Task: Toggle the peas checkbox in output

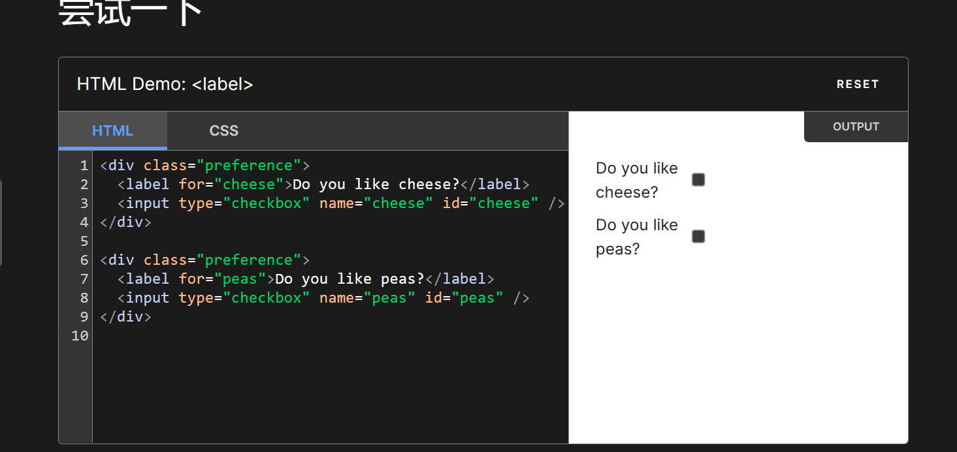Action: coord(698,236)
